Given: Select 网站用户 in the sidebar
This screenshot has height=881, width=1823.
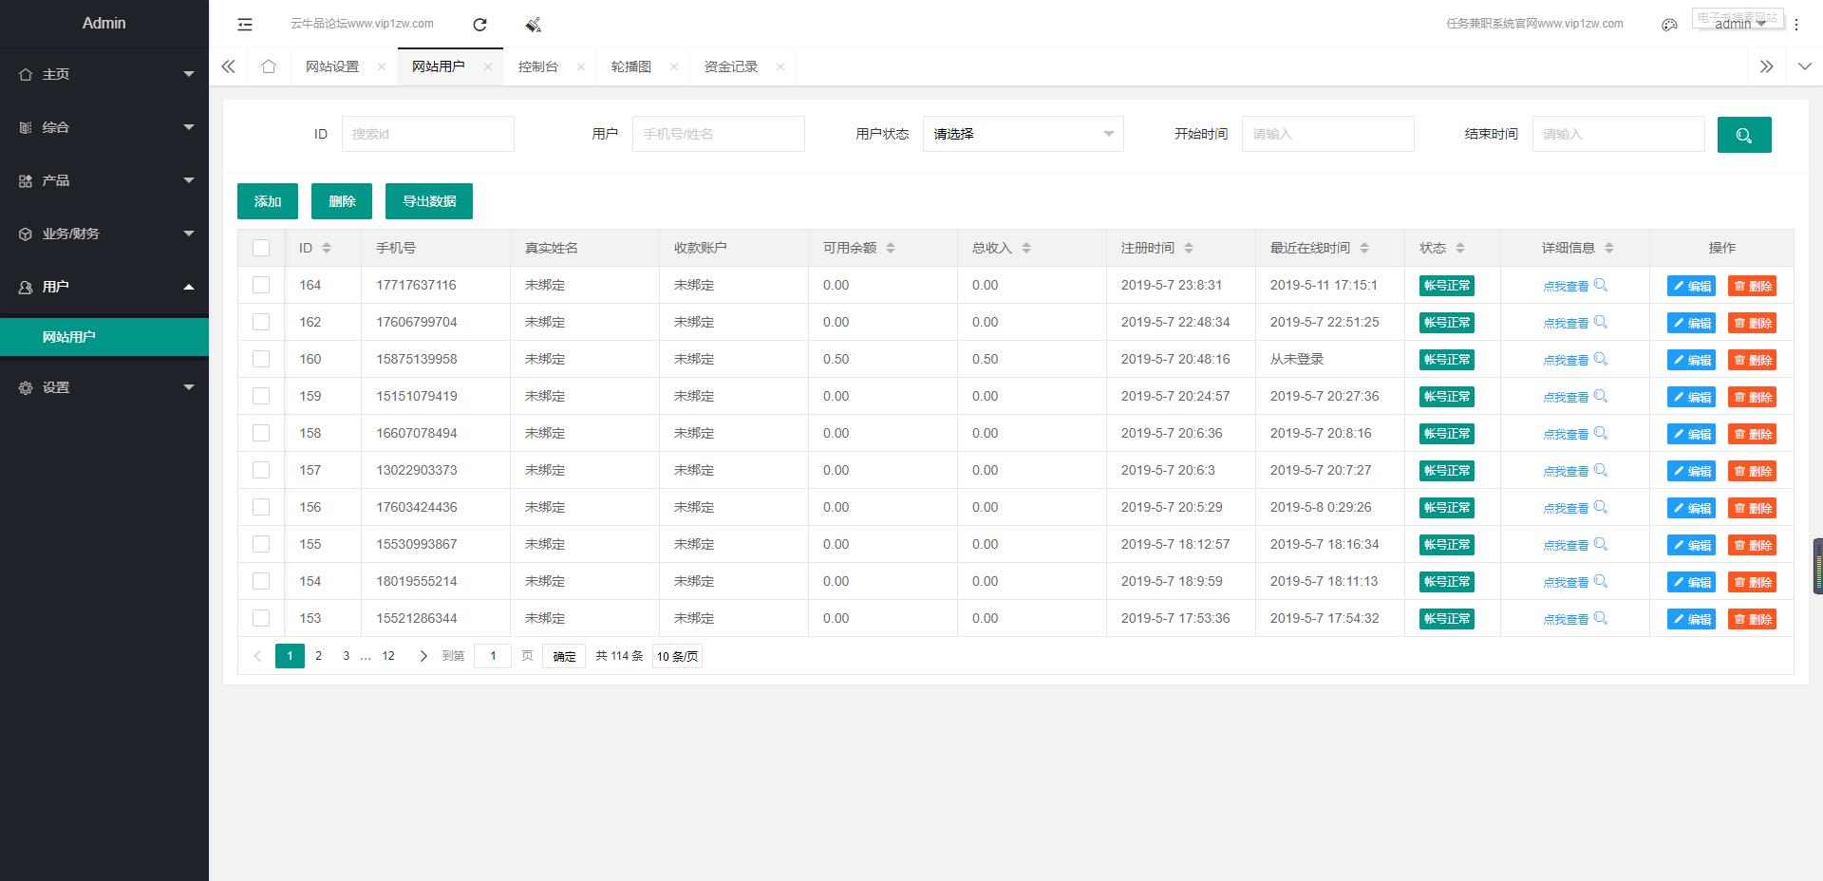Looking at the screenshot, I should point(104,337).
